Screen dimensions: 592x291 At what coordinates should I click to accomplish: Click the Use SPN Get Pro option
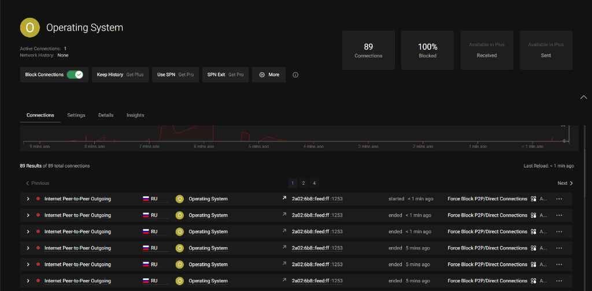coord(176,74)
